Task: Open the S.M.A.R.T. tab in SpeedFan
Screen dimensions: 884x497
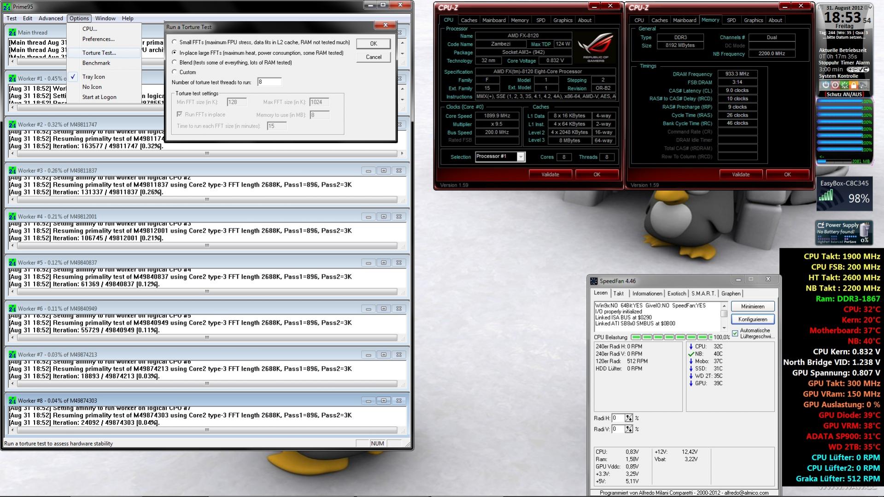Action: pyautogui.click(x=703, y=293)
